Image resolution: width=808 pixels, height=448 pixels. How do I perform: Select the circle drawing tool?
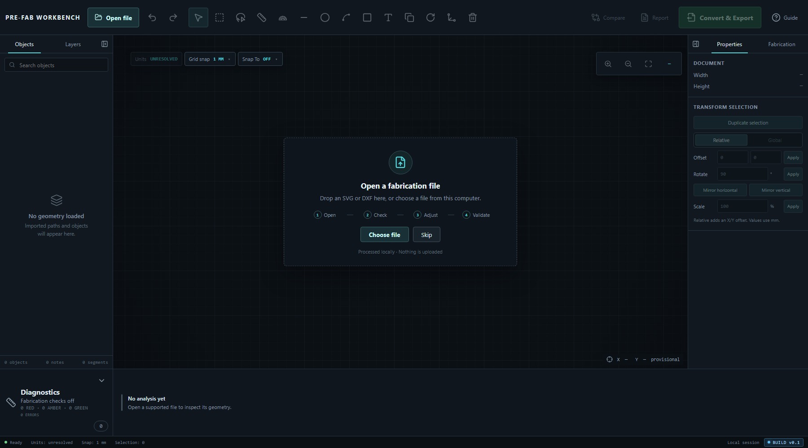coord(325,17)
